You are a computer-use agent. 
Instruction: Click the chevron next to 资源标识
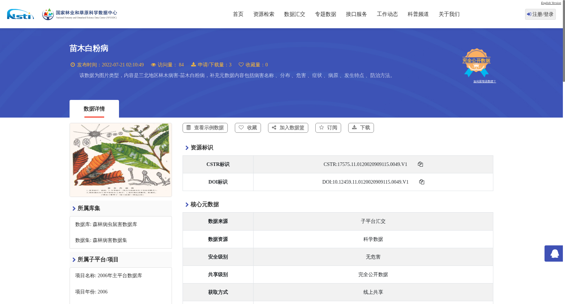coord(187,148)
